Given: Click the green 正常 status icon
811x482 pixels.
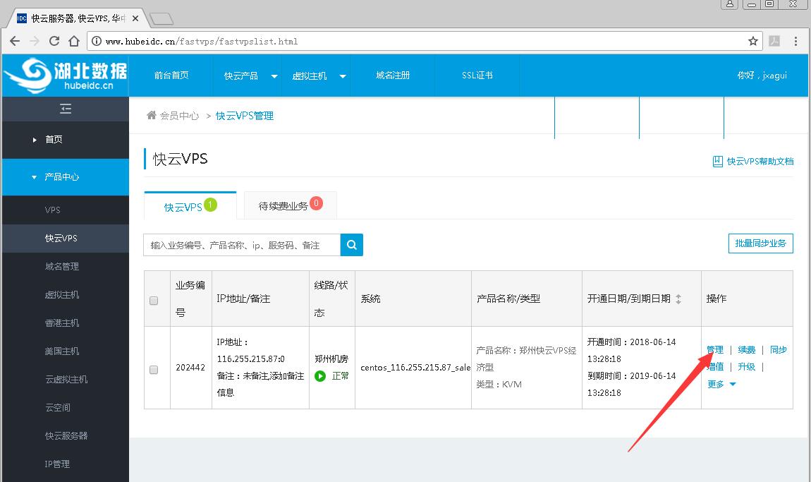Looking at the screenshot, I should point(320,376).
